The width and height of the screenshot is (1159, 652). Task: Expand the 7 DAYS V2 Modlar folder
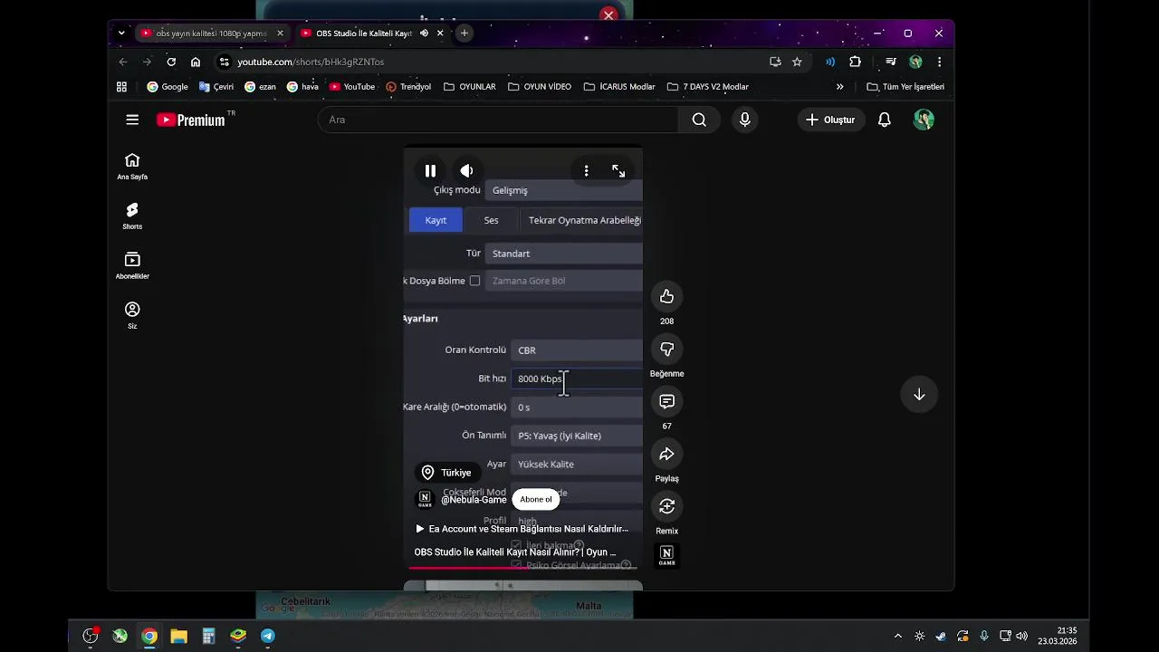(708, 87)
